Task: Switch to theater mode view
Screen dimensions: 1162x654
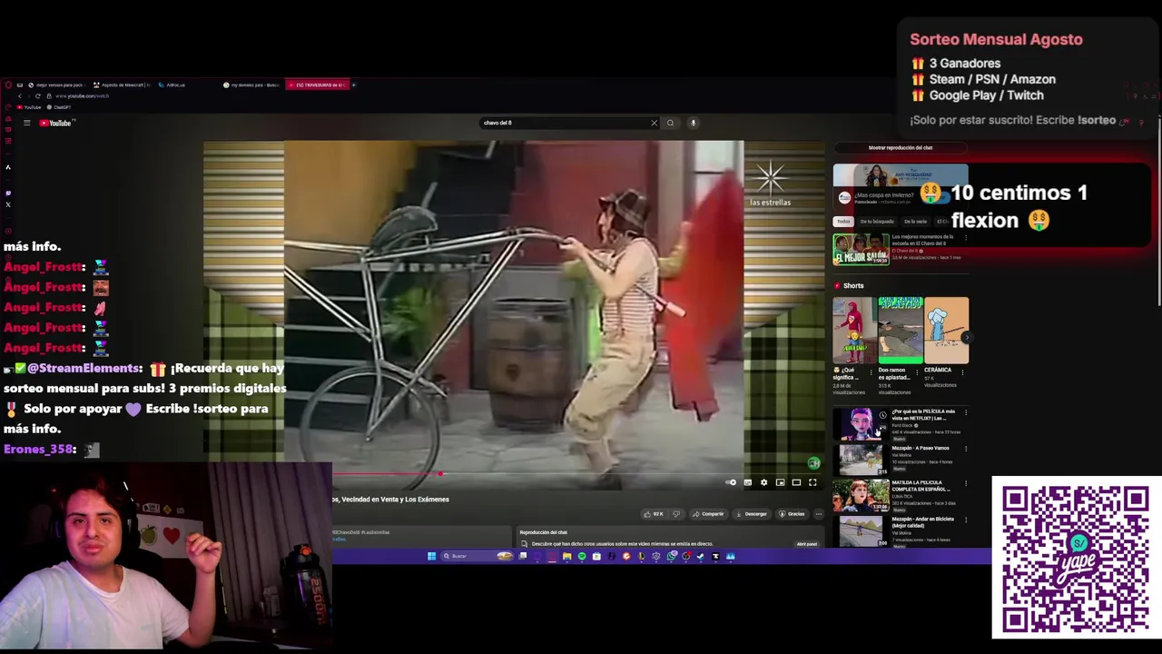Action: point(796,482)
